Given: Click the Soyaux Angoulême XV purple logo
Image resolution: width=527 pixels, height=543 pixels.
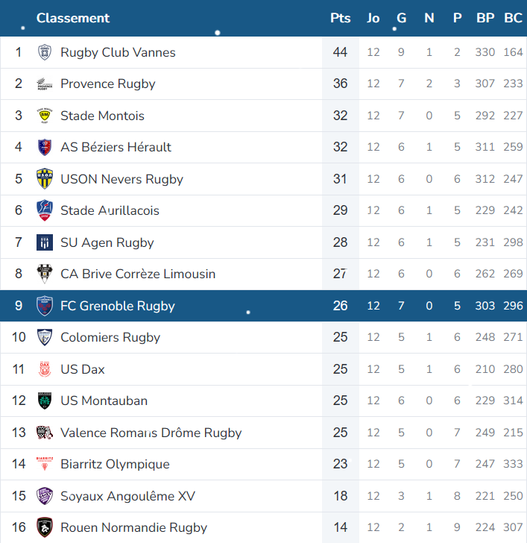Looking at the screenshot, I should pyautogui.click(x=45, y=496).
